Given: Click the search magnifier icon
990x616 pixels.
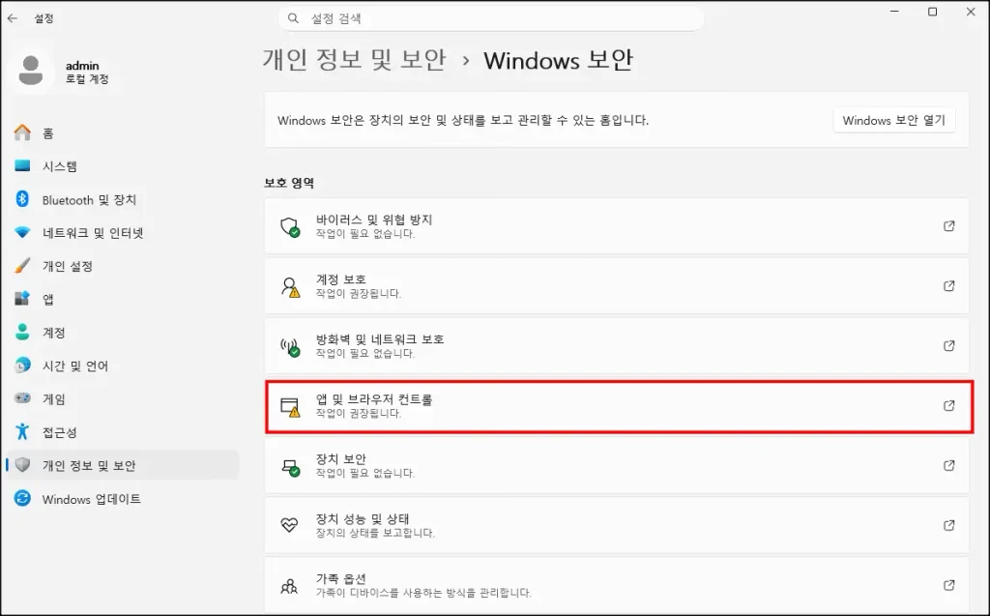Looking at the screenshot, I should (293, 18).
